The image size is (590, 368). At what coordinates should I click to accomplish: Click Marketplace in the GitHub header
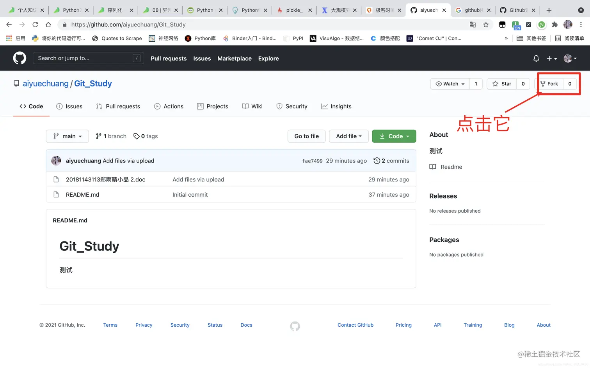[235, 58]
